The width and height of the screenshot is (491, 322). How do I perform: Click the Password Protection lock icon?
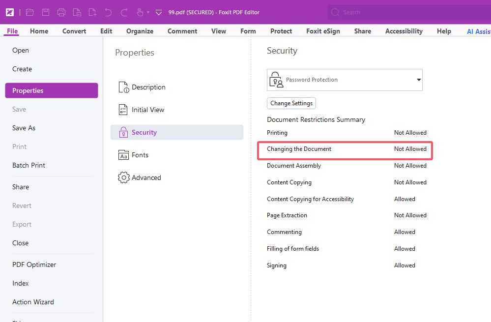pos(276,80)
